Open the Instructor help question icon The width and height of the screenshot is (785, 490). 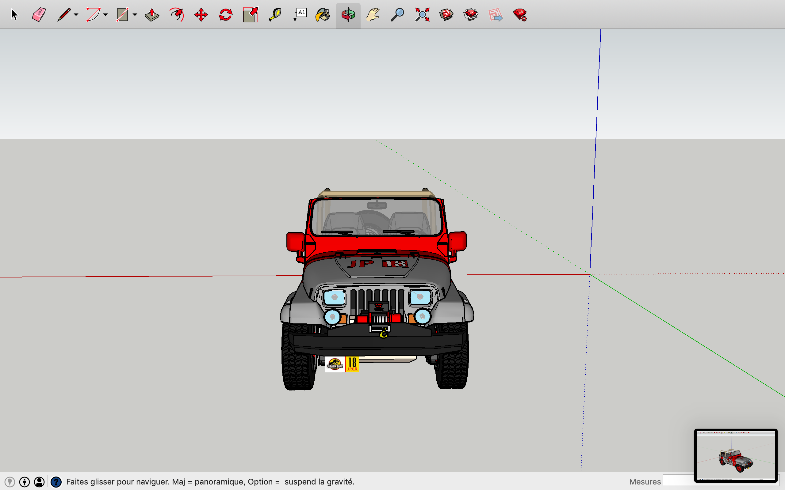[x=56, y=482]
